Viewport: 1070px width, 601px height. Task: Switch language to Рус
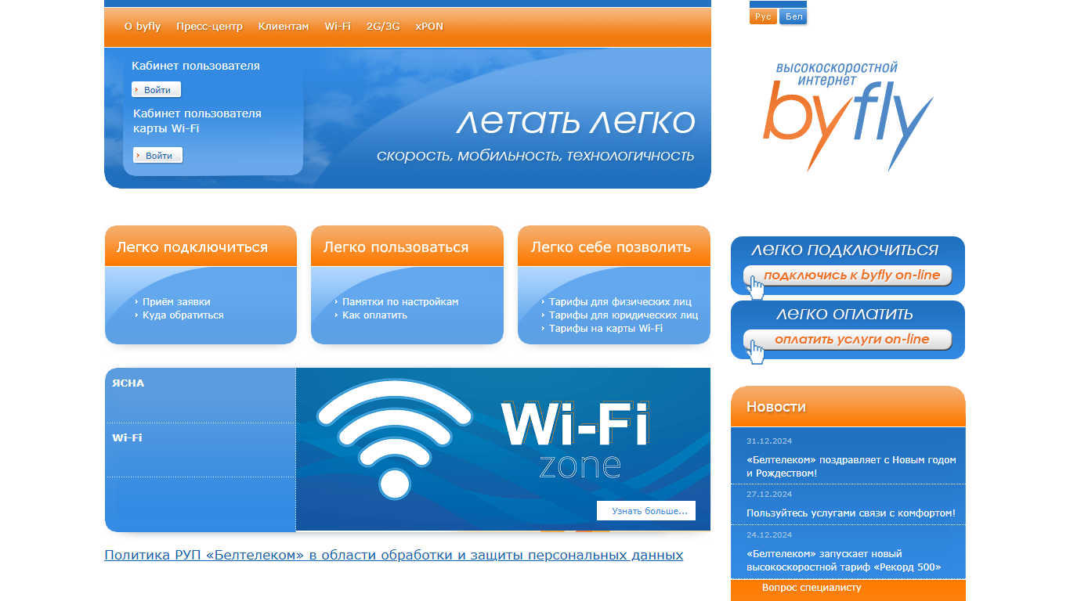763,16
